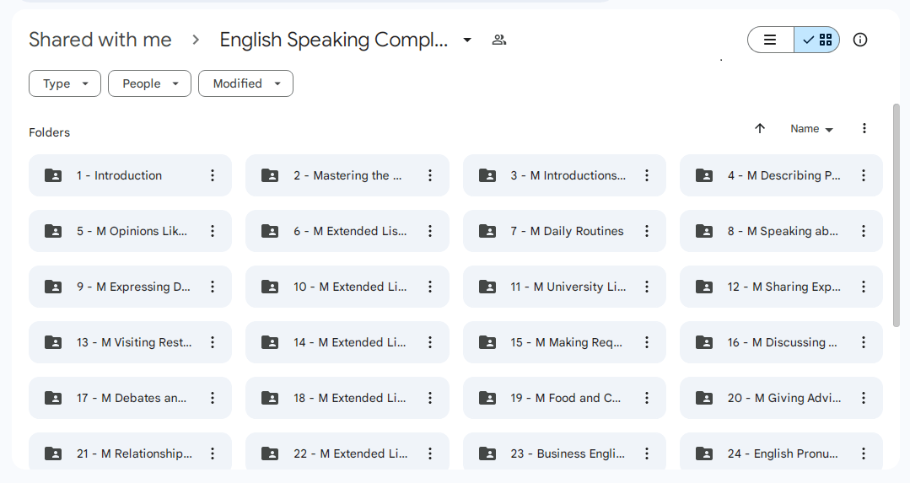Open the 24 - English Pronu... folder

(x=781, y=452)
